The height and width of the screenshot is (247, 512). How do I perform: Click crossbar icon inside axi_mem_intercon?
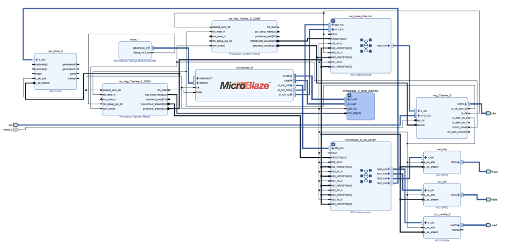(366, 46)
